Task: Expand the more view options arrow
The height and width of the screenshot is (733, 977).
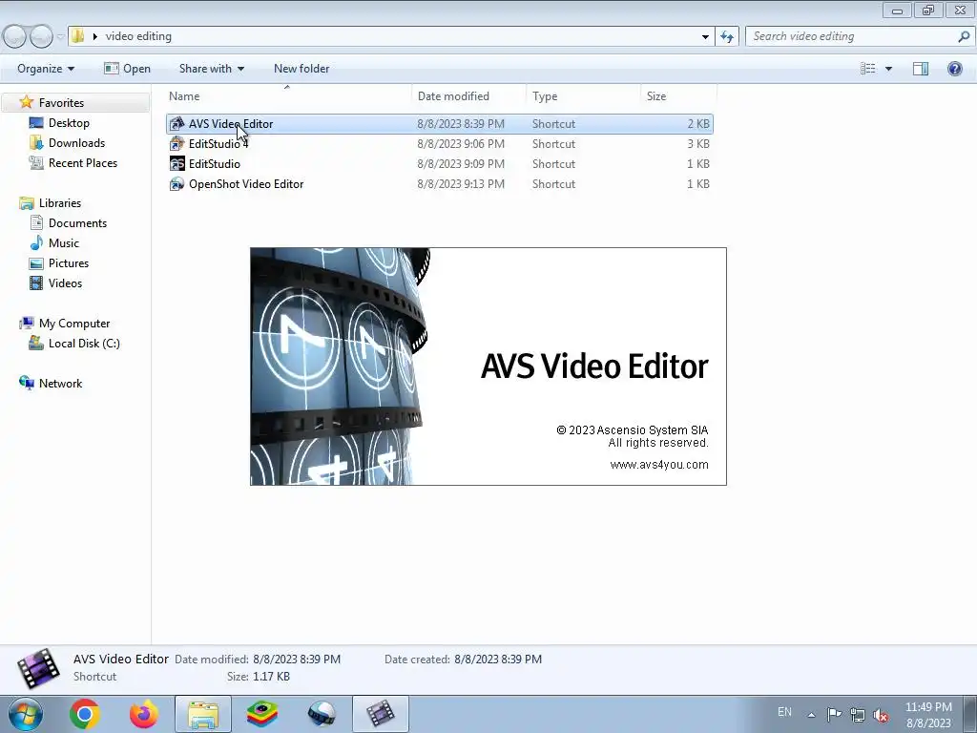Action: click(888, 69)
